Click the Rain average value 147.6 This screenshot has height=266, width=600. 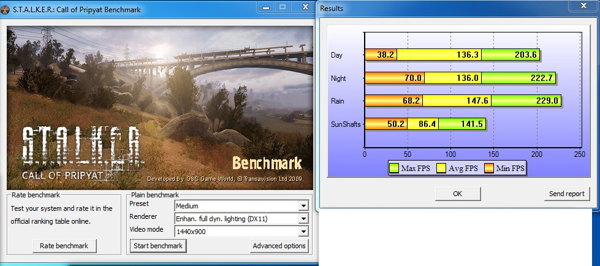click(477, 101)
